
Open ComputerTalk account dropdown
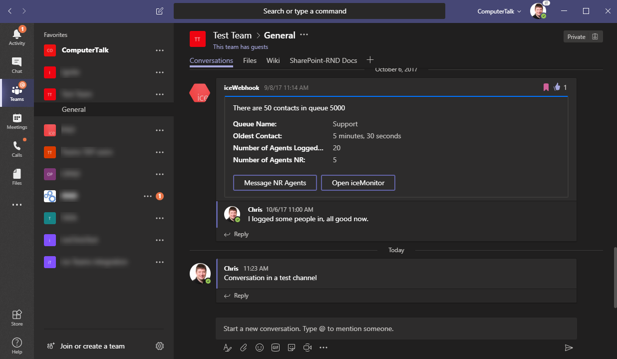pos(499,11)
